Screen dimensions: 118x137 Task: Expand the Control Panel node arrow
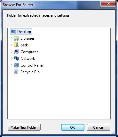12,65
